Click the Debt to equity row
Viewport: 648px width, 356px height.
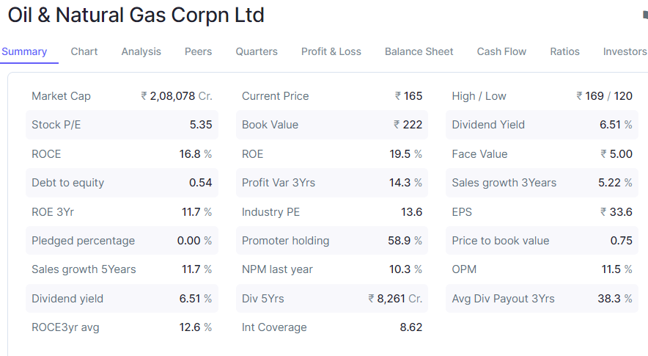coord(122,183)
